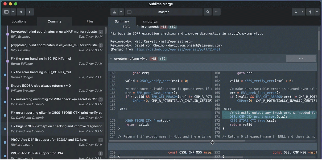Click the push up-arrow button

pyautogui.click(x=310, y=12)
